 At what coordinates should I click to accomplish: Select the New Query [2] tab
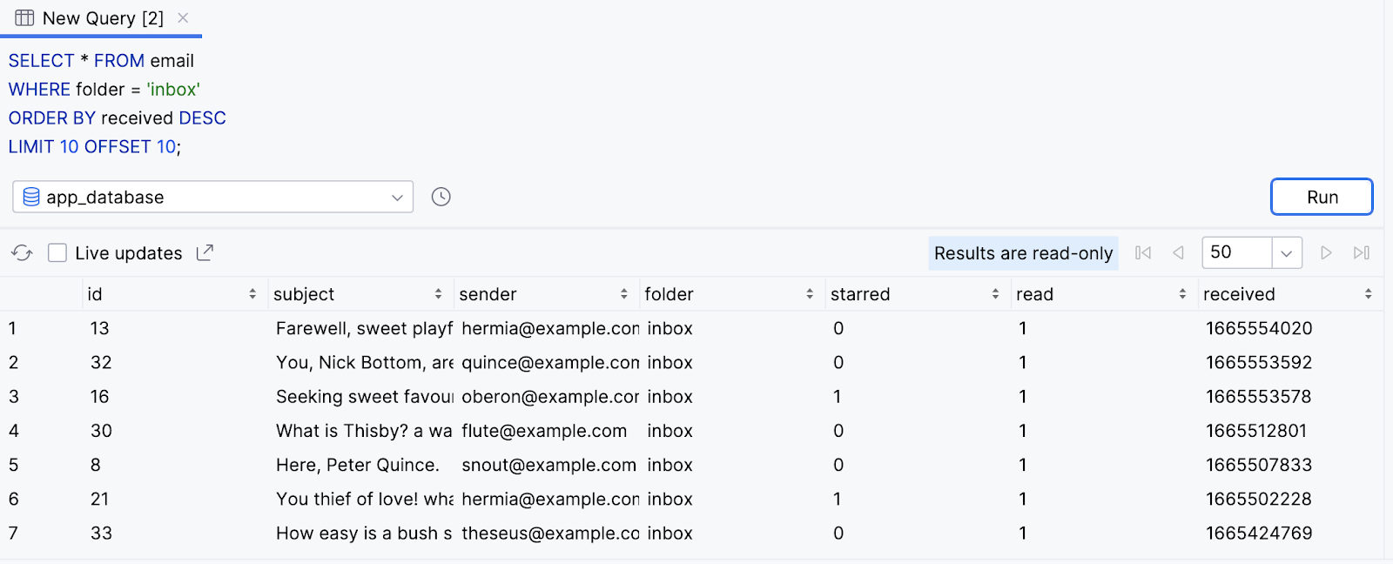tap(102, 18)
